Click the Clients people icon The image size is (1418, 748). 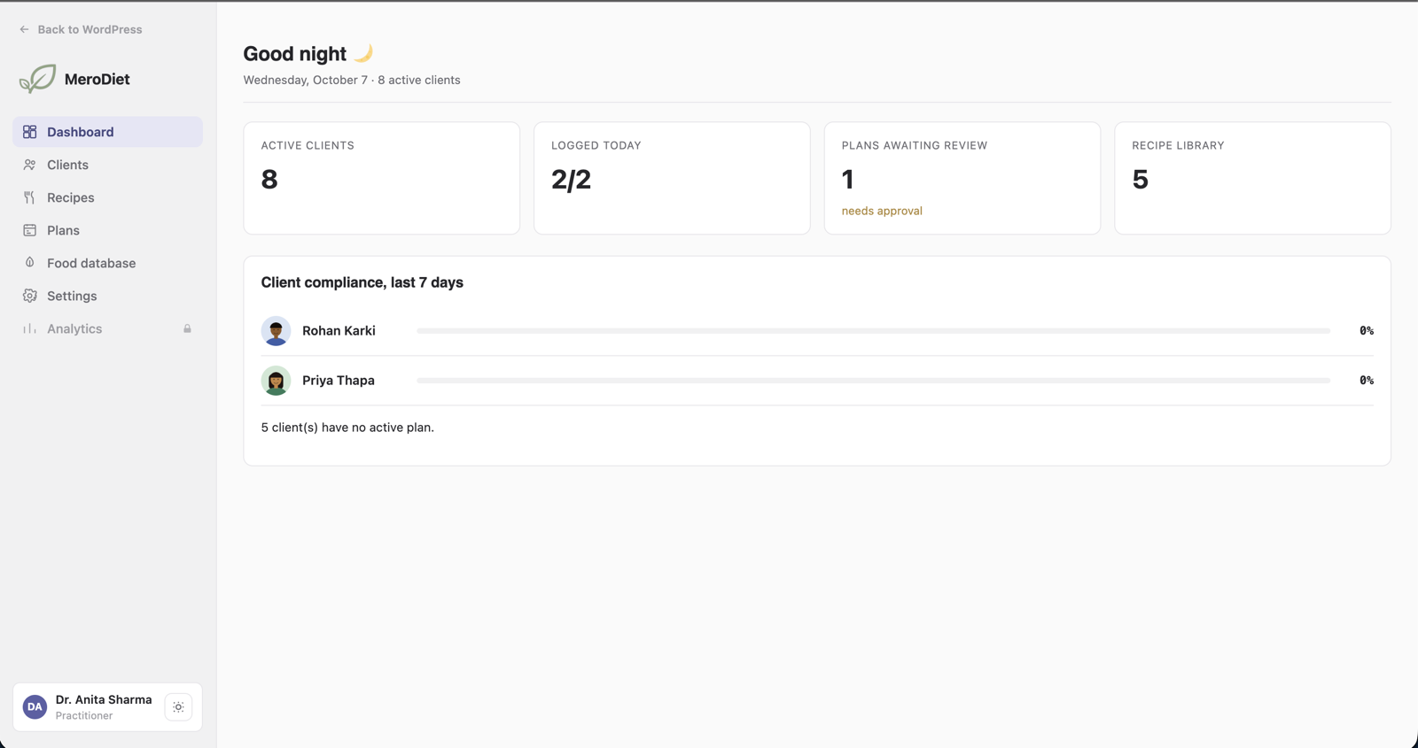pyautogui.click(x=30, y=165)
